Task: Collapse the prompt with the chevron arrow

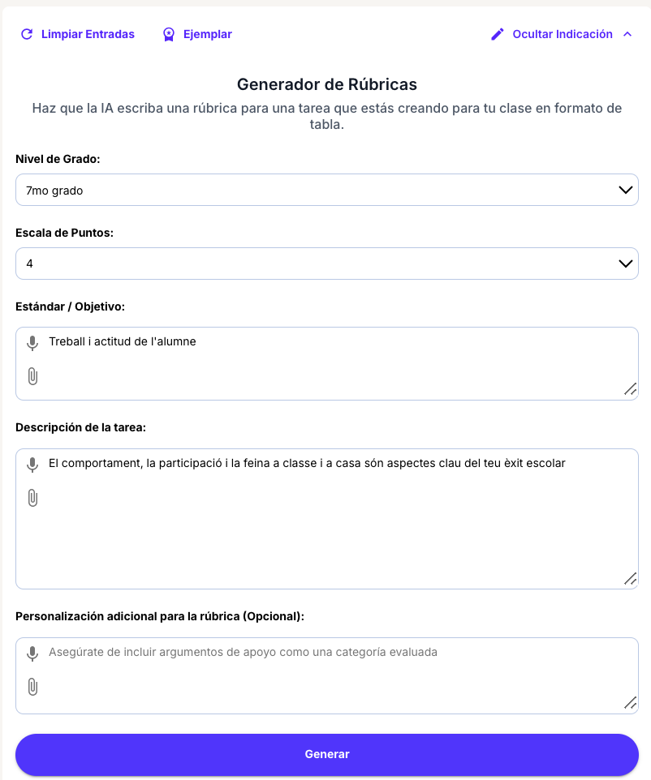Action: [627, 34]
